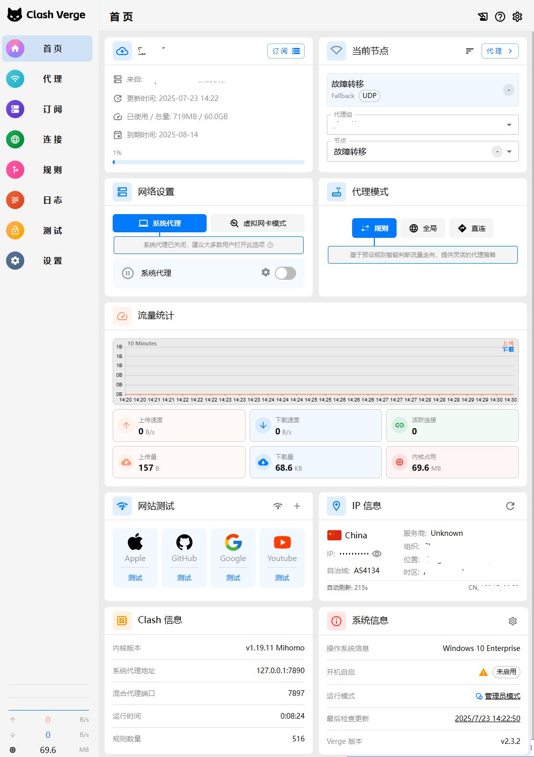The width and height of the screenshot is (534, 757).
Task: Select 直连 proxy mode
Action: click(x=471, y=228)
